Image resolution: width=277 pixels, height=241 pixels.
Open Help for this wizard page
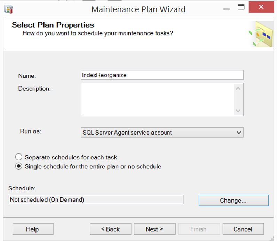click(x=33, y=229)
